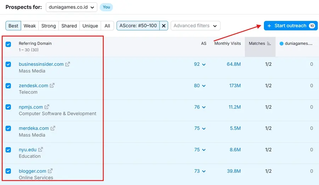The width and height of the screenshot is (319, 185).
Task: Uncheck merdeka.com row checkbox
Action: 8,128
